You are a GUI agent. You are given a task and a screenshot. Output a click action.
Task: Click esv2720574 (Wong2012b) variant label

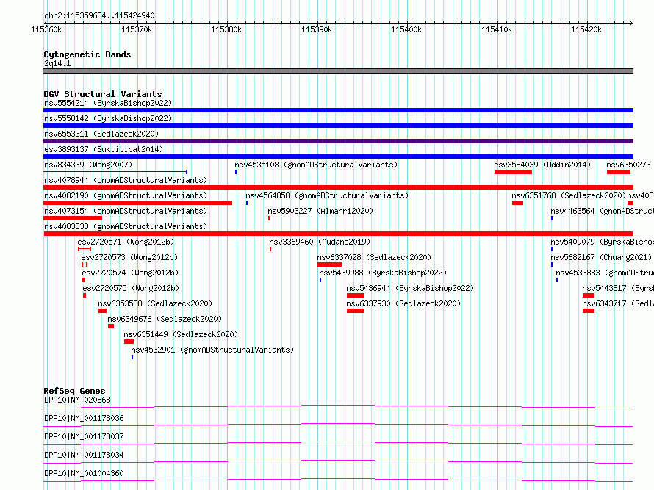(x=131, y=273)
